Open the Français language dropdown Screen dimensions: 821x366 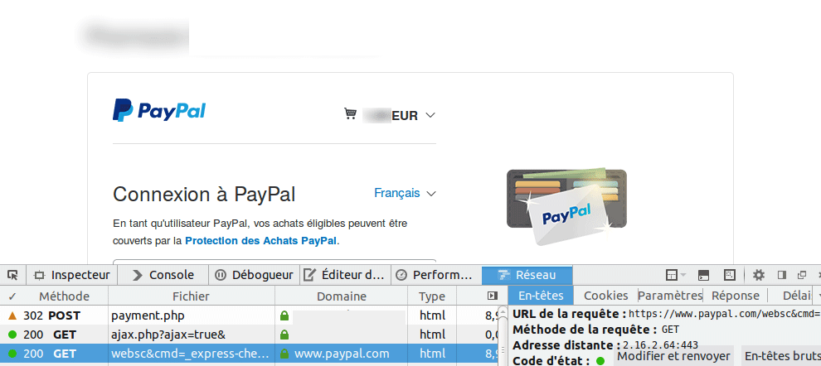[x=405, y=194]
